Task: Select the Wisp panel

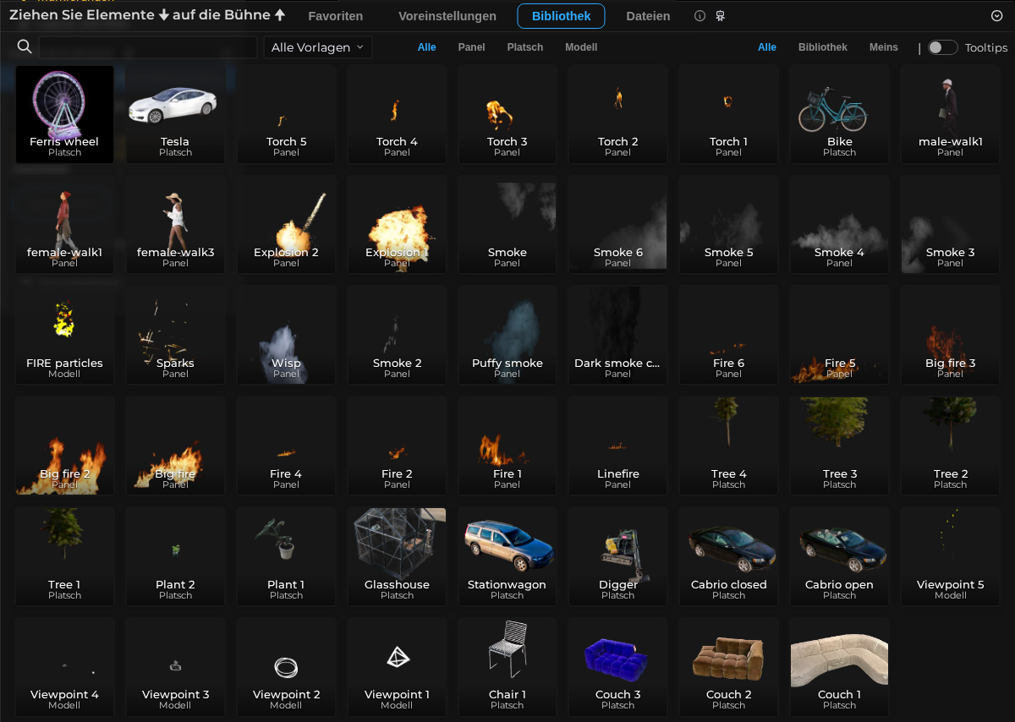Action: pyautogui.click(x=286, y=336)
